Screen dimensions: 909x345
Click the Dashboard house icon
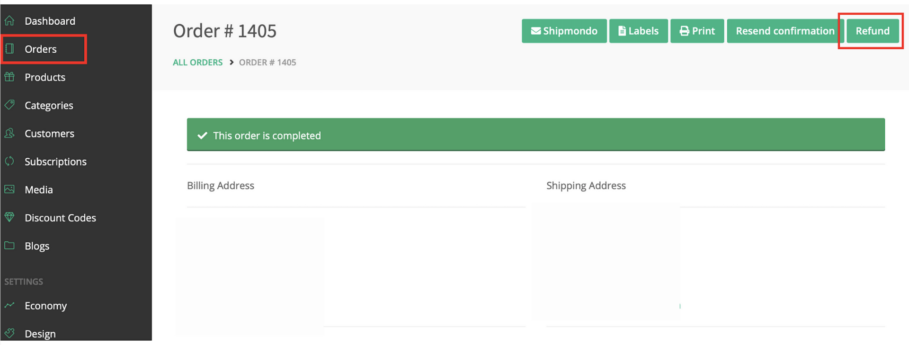[9, 21]
